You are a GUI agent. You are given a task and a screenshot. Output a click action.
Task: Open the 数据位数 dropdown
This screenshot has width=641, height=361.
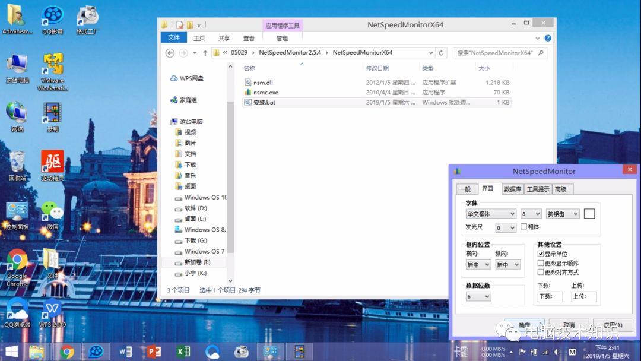(x=478, y=296)
